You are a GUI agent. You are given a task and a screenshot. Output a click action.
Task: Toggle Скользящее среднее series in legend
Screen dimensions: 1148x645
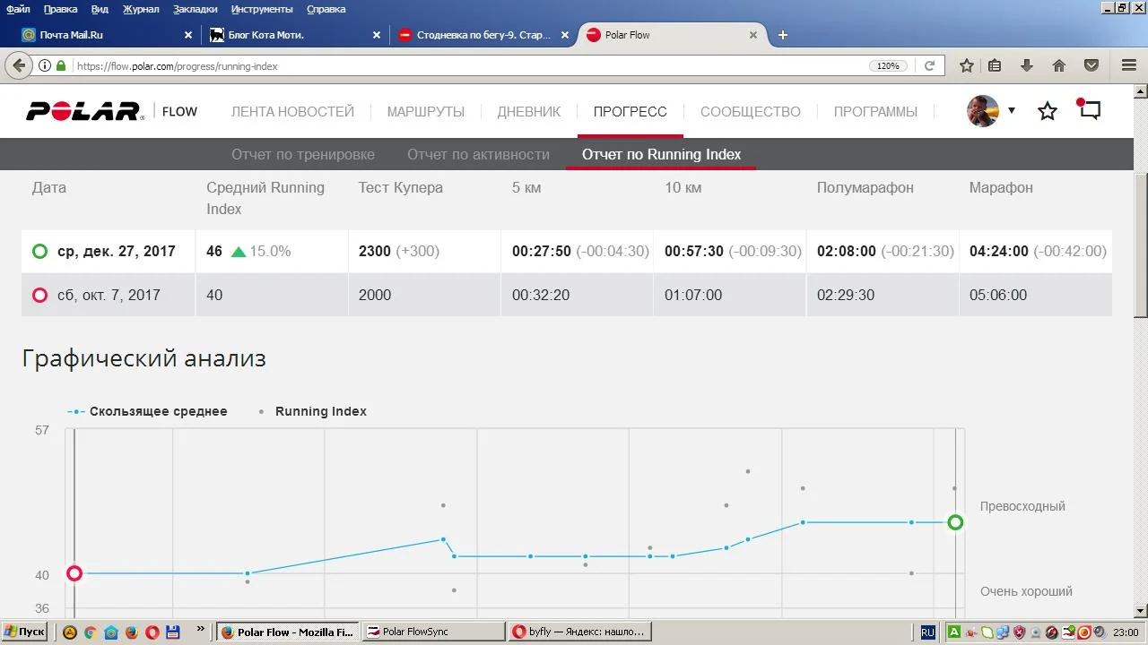(158, 411)
